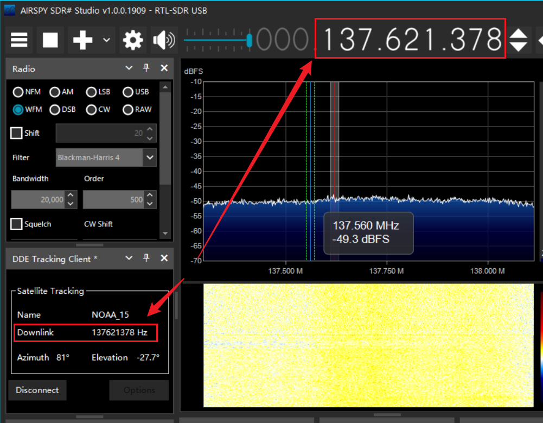Enable the Squelch checkbox

pos(17,224)
